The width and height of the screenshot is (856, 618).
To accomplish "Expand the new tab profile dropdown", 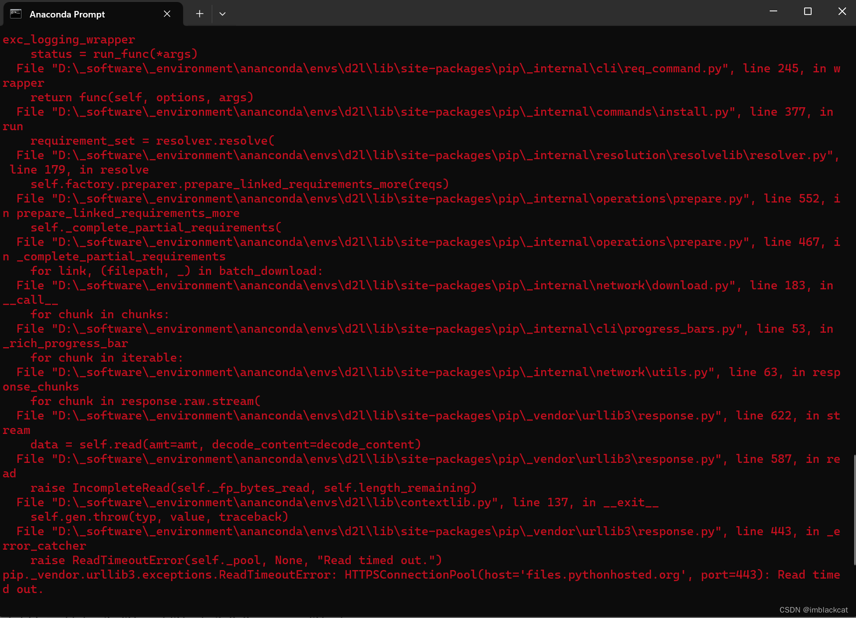I will [x=222, y=14].
